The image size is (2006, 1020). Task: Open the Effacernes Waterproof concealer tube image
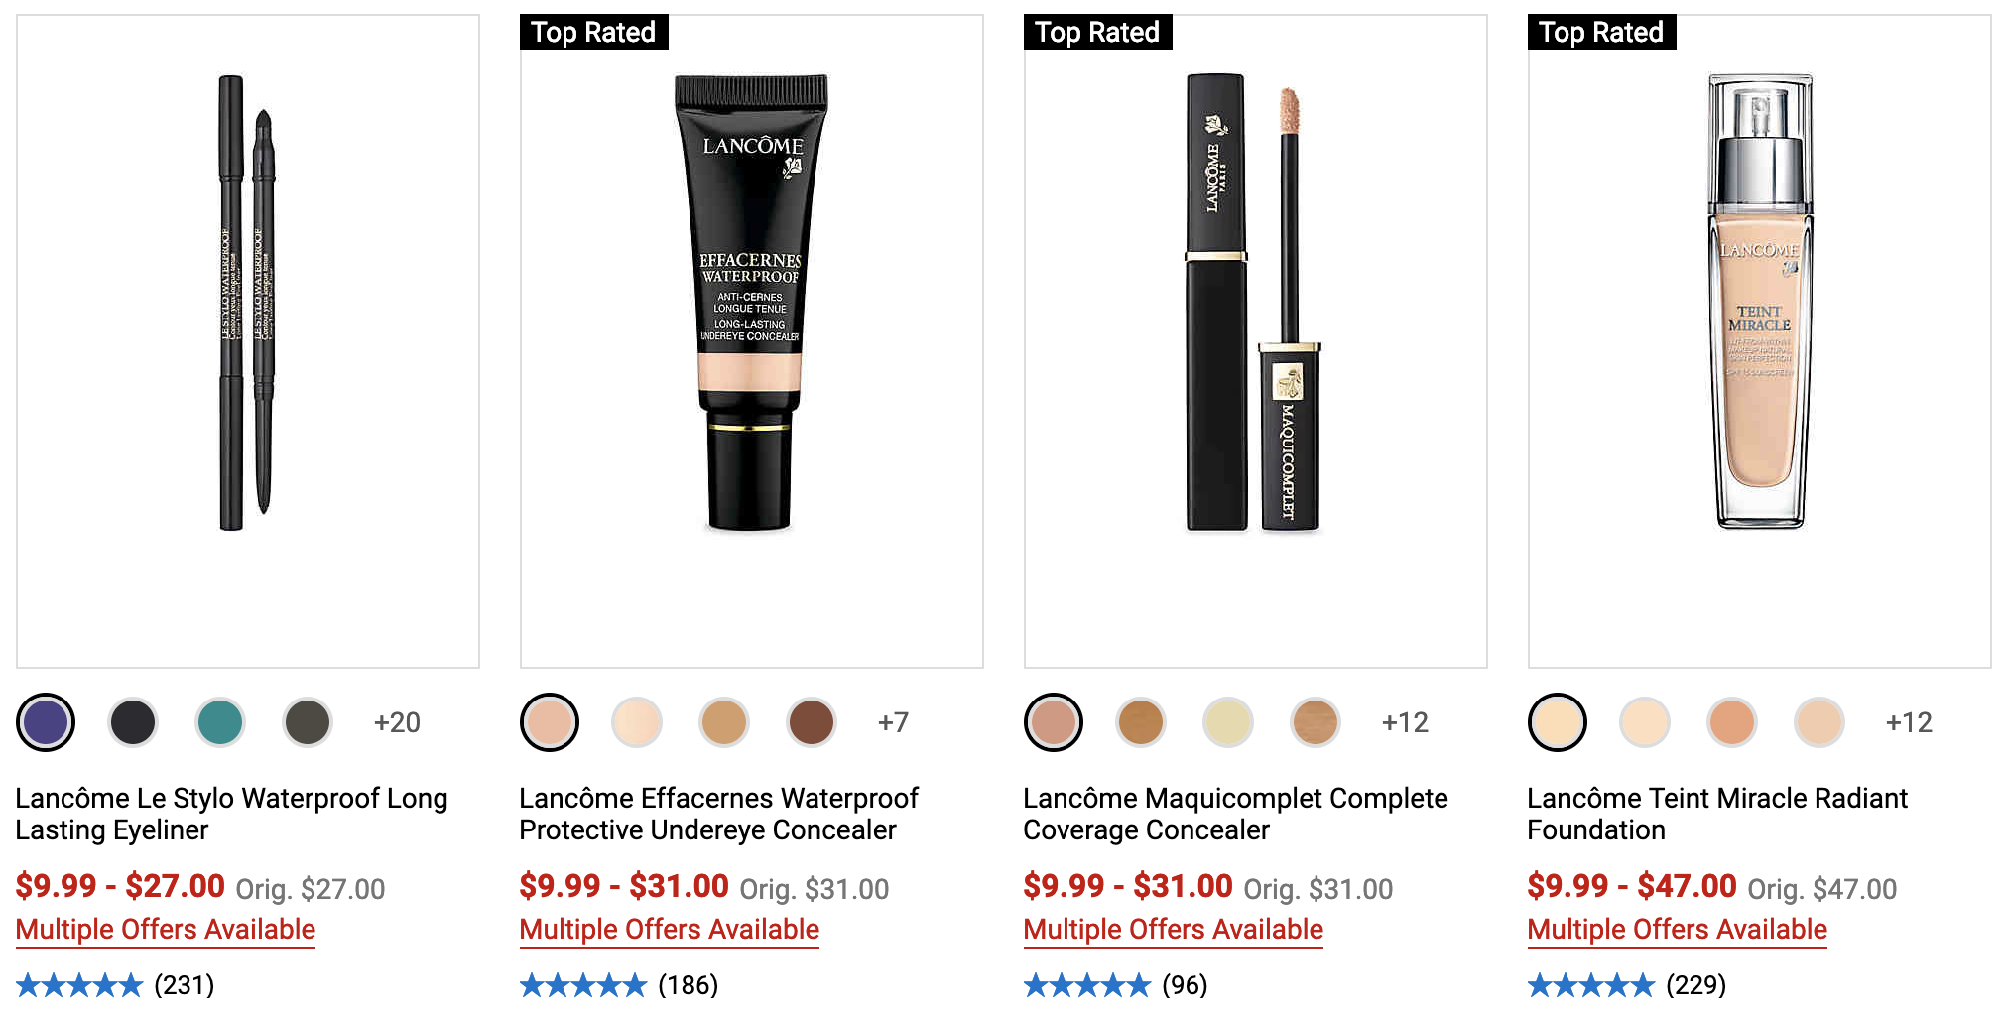[752, 341]
